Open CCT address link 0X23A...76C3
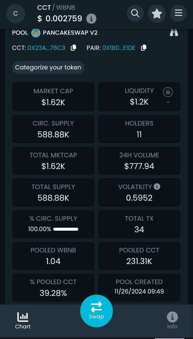Screen dimensions: 193x339 pyautogui.click(x=46, y=48)
